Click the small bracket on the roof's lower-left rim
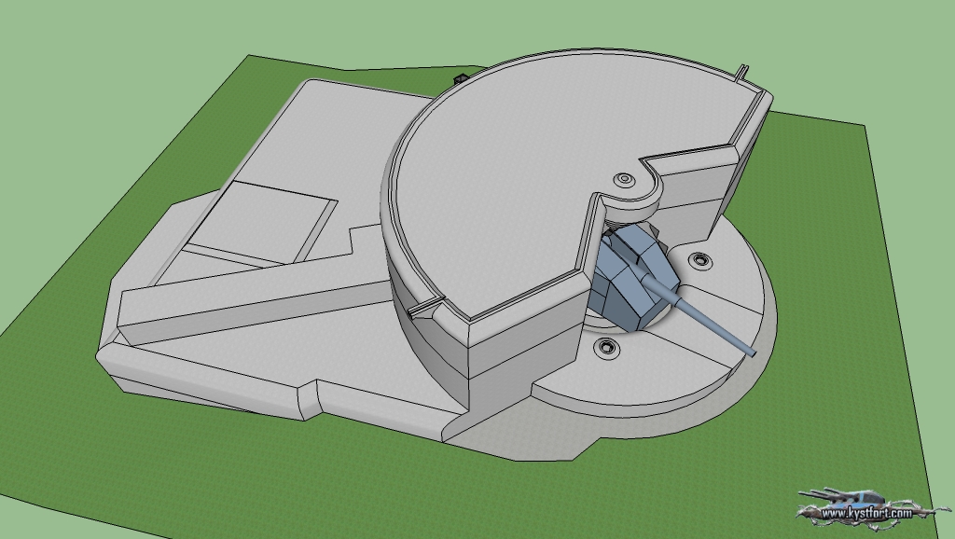 (424, 306)
